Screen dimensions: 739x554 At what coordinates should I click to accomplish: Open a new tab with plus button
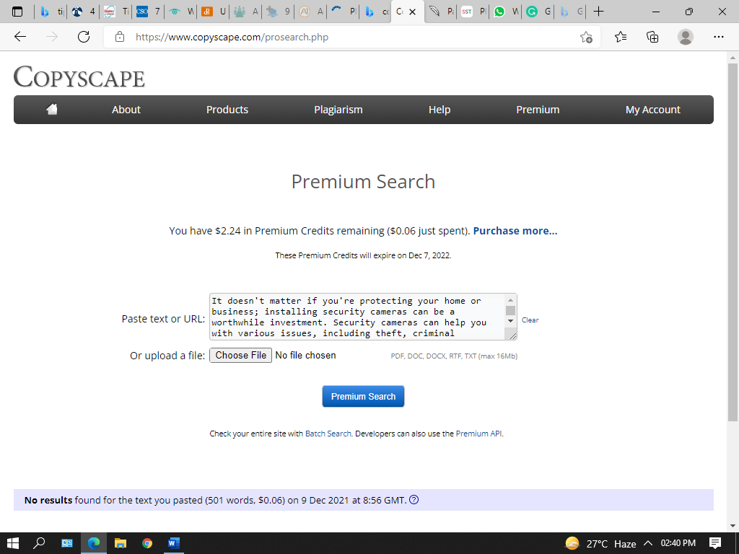click(598, 12)
